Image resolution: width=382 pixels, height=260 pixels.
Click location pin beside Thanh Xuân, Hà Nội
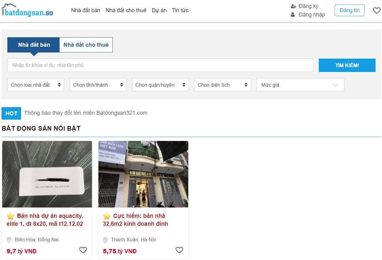[105, 240]
